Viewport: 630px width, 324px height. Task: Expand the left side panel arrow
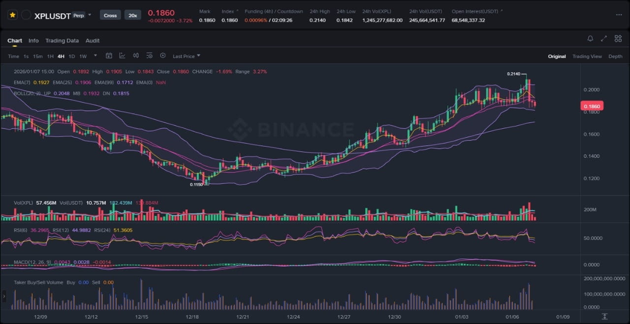point(4,295)
